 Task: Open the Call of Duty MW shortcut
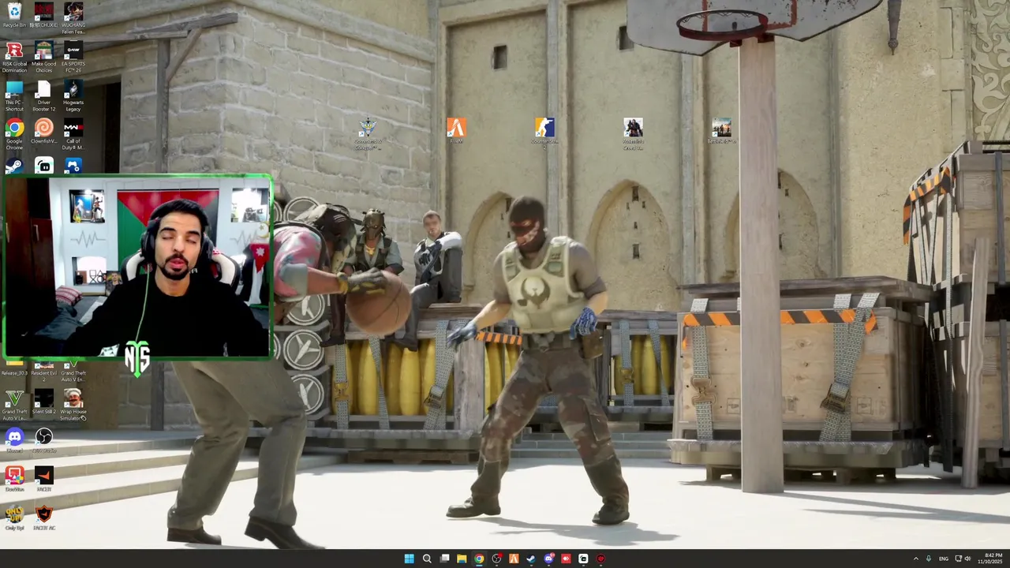(73, 133)
